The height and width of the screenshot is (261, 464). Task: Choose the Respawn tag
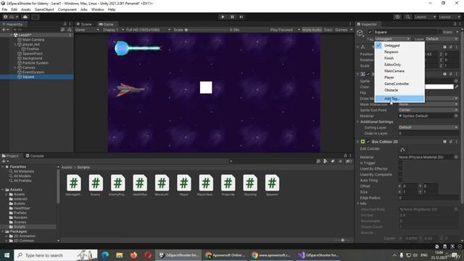point(399,51)
